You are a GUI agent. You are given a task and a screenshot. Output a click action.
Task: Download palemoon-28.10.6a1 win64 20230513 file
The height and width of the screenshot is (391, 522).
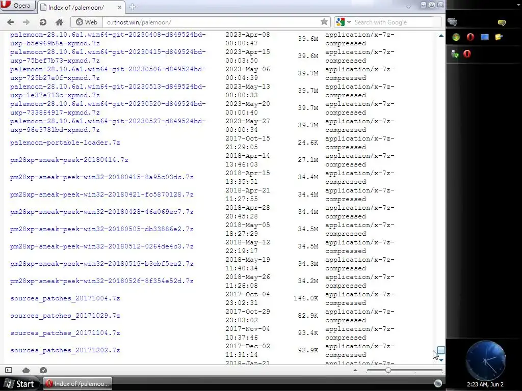pyautogui.click(x=108, y=91)
